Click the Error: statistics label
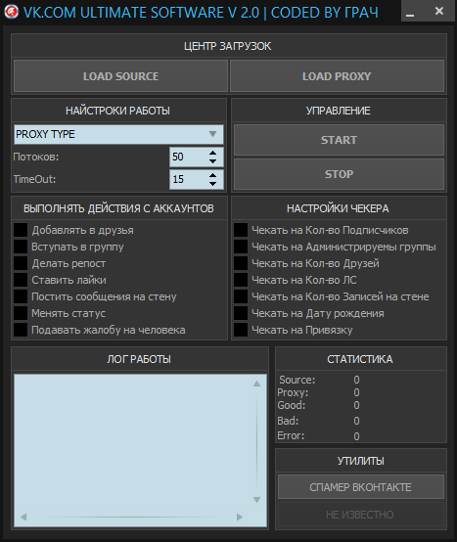The height and width of the screenshot is (542, 457). click(291, 435)
